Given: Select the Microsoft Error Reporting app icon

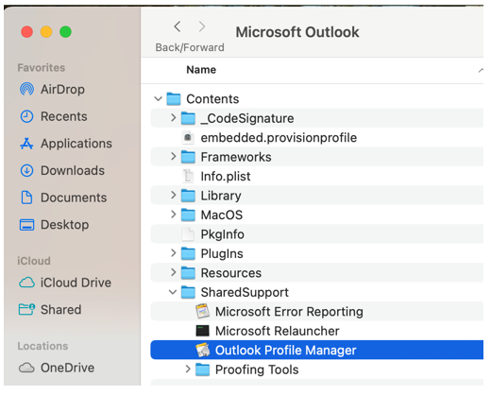Looking at the screenshot, I should click(x=203, y=312).
